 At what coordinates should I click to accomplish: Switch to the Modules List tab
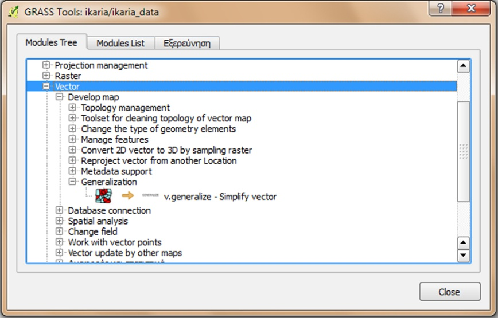[120, 43]
